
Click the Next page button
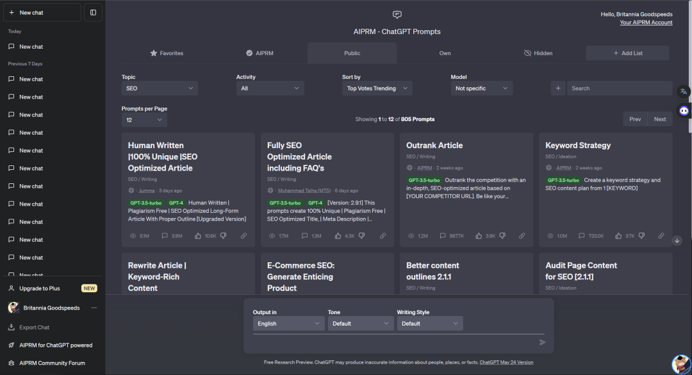click(659, 119)
